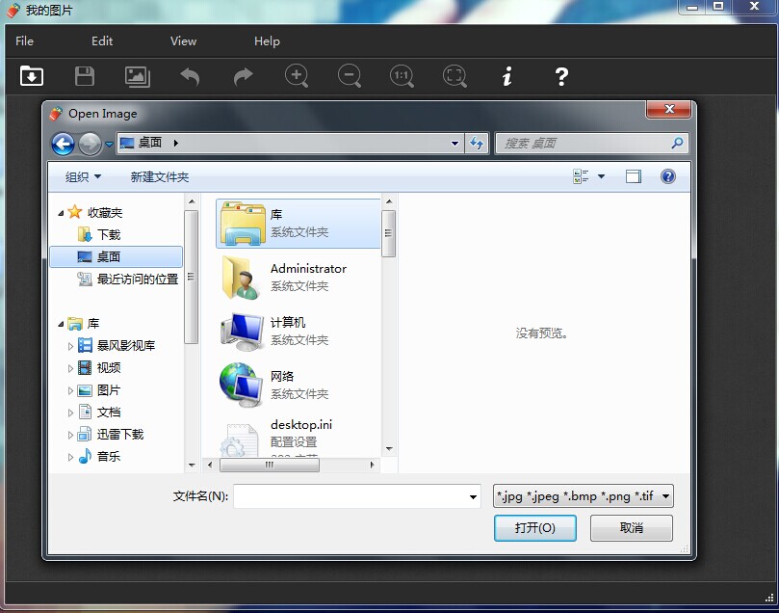Open the file type filter dropdown
Viewport: 779px width, 613px height.
pos(583,496)
